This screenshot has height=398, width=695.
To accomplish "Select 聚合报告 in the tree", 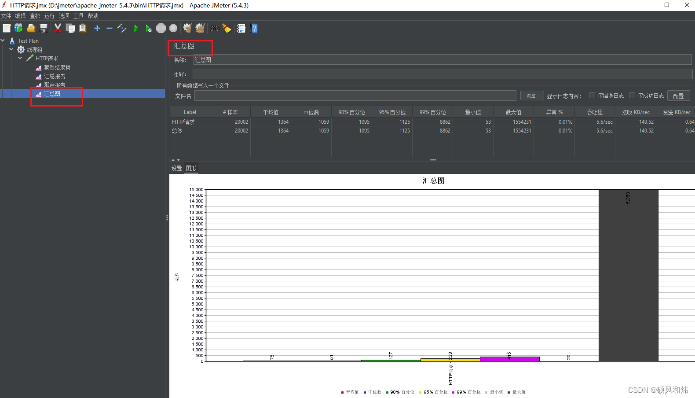I will [x=54, y=85].
